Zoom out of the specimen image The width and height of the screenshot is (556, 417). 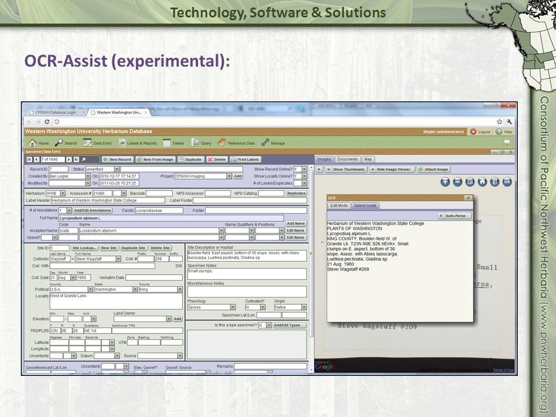(x=458, y=182)
